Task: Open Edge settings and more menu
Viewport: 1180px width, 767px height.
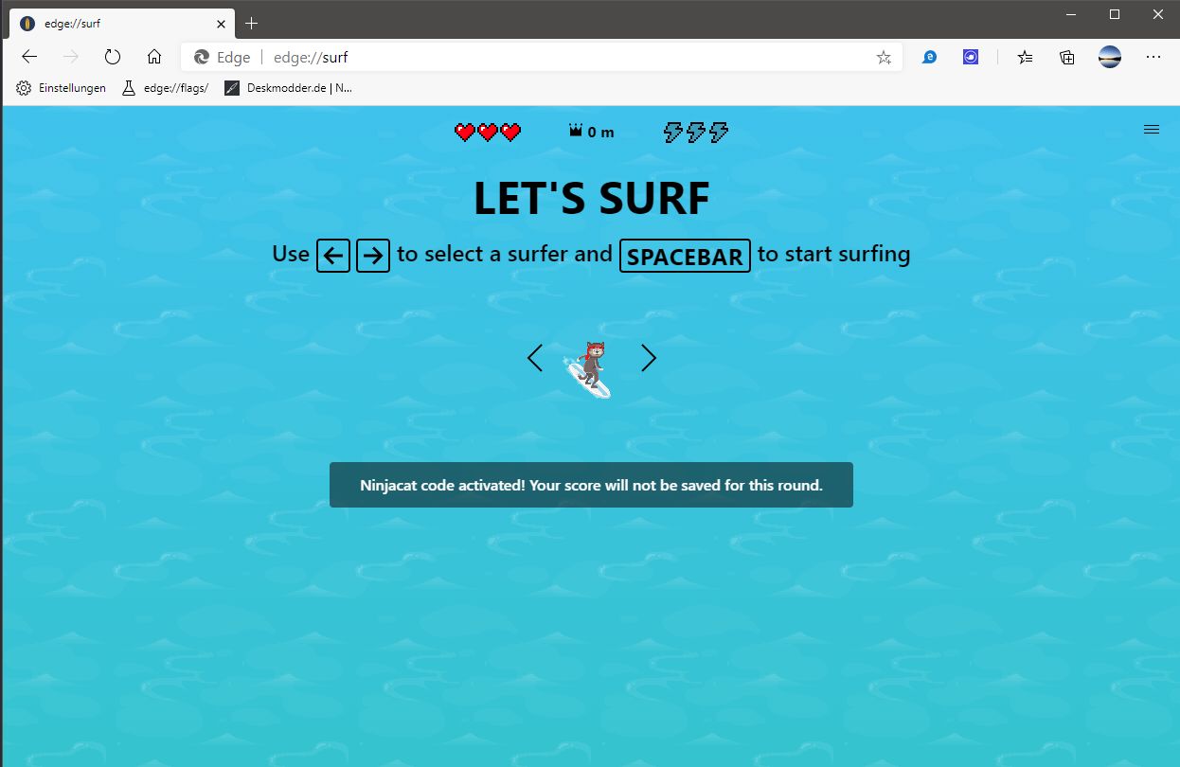Action: (1153, 57)
